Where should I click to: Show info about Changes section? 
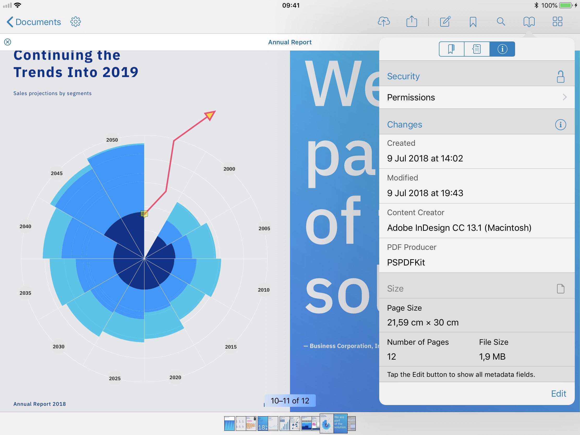tap(560, 125)
